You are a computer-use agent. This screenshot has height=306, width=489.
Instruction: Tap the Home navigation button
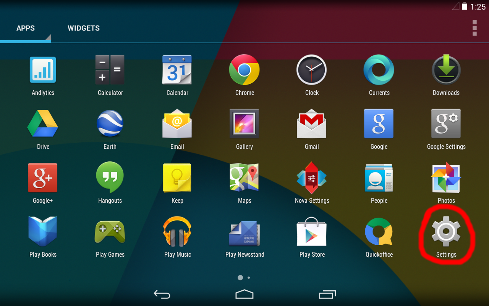244,295
